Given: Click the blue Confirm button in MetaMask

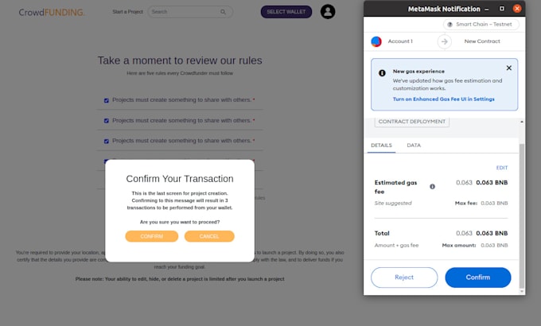Looking at the screenshot, I should 478,277.
